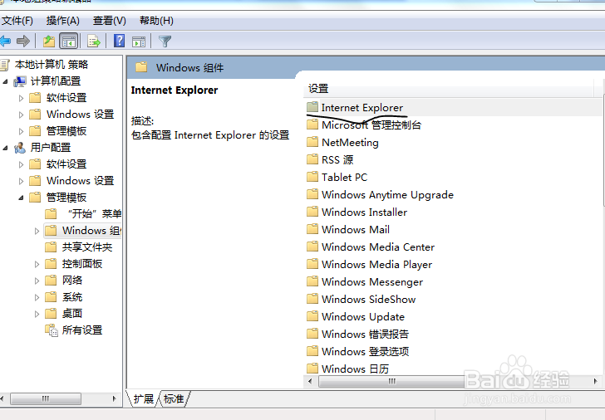Select Windows SideShow entry
The height and width of the screenshot is (420, 605).
coord(368,299)
